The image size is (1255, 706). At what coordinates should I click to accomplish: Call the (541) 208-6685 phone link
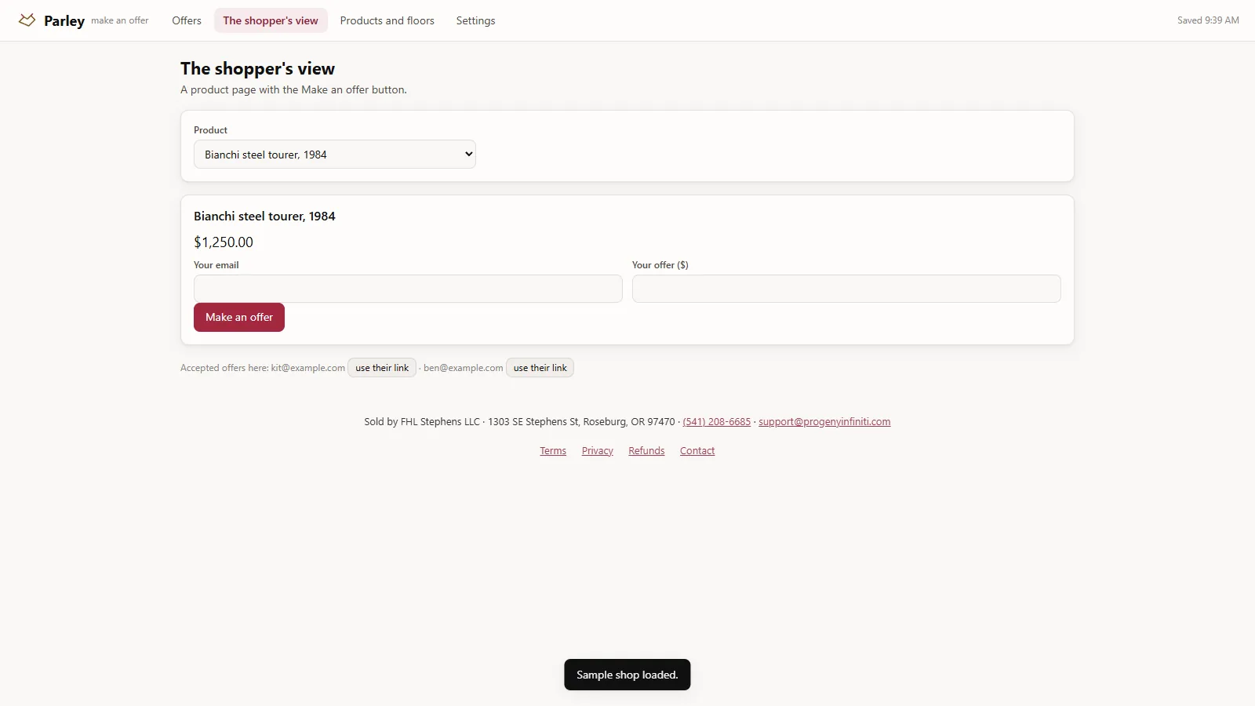(x=716, y=422)
